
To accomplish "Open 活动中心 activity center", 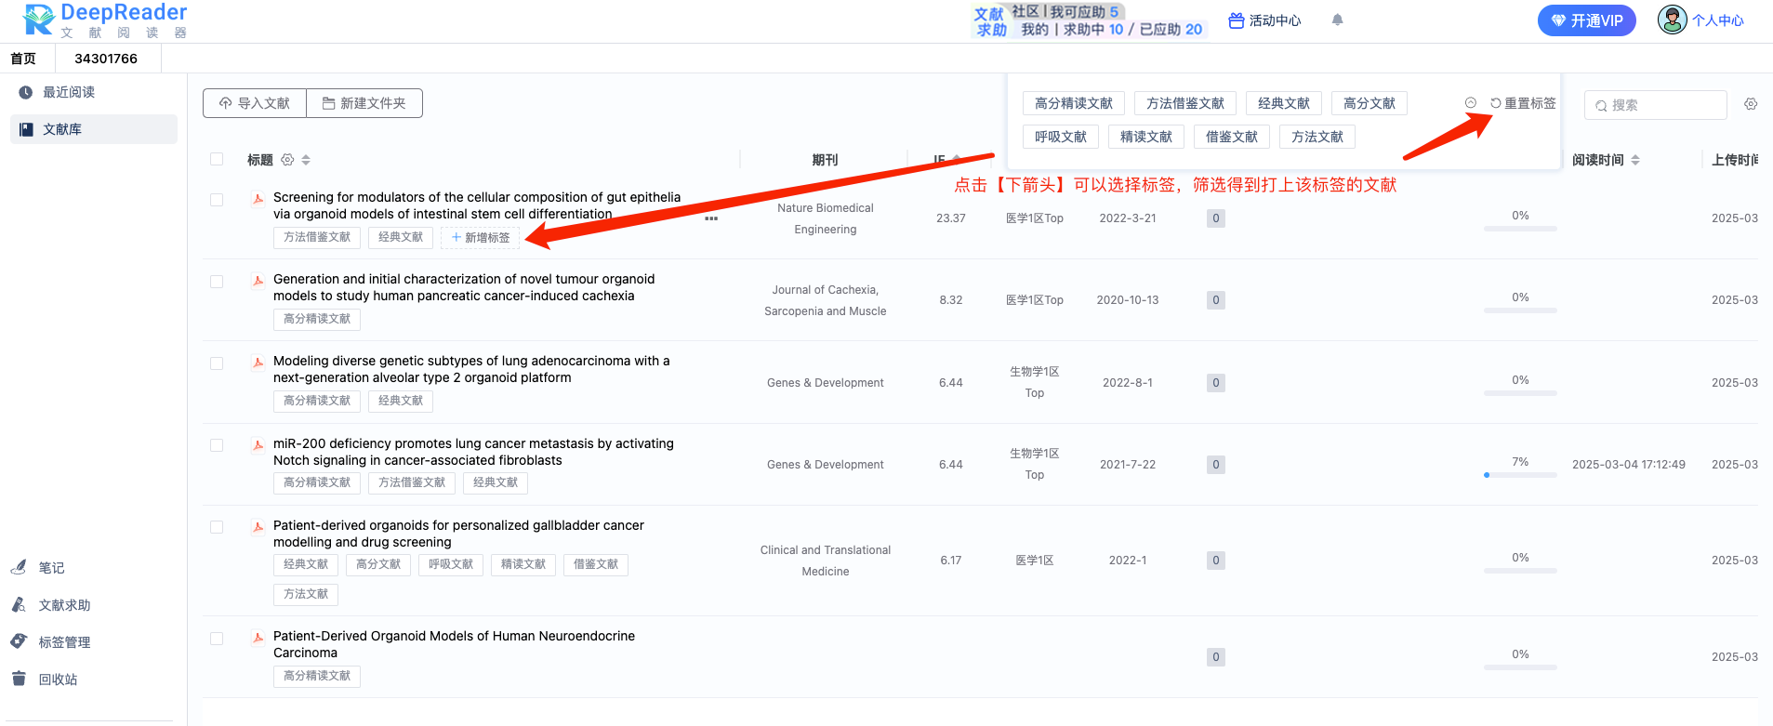I will (1264, 20).
